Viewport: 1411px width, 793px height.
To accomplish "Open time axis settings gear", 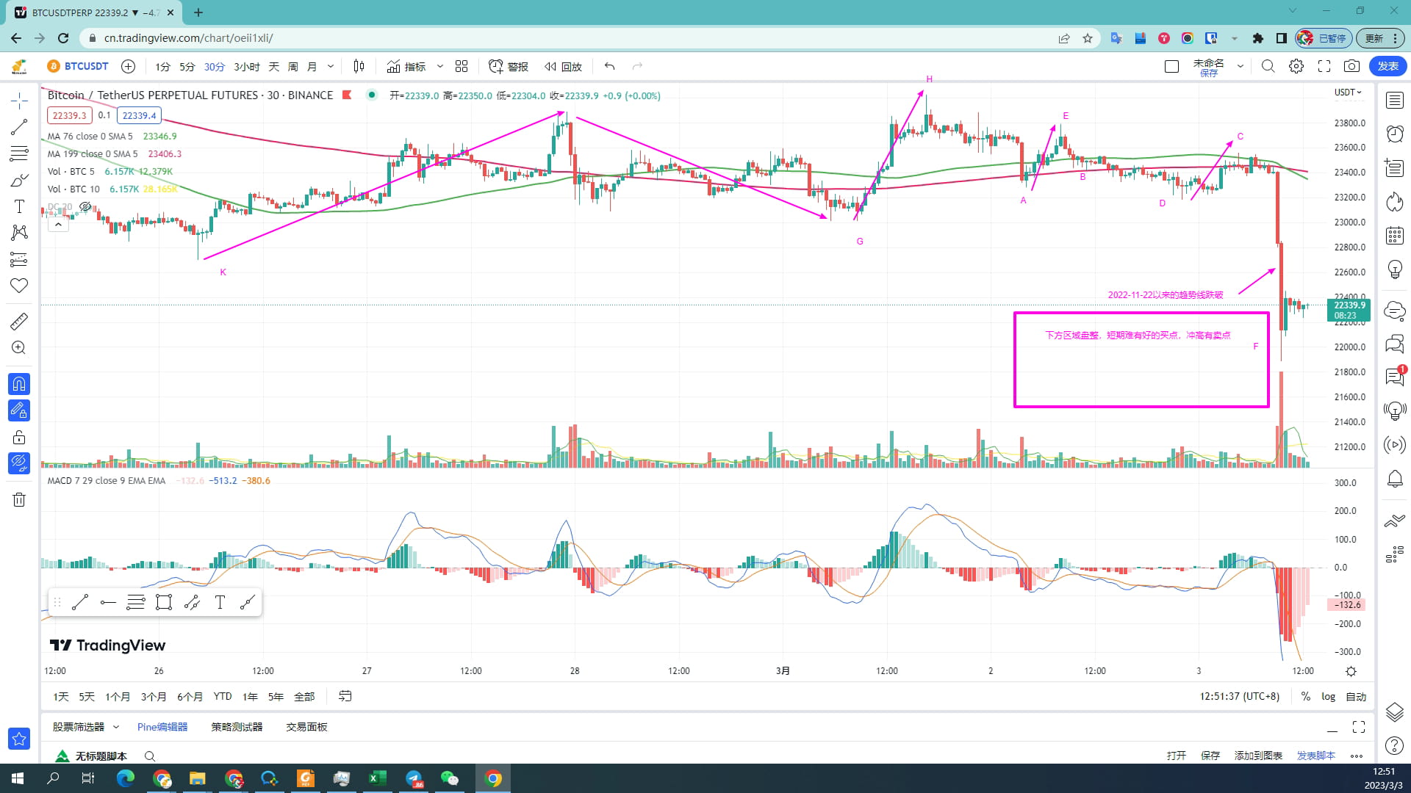I will click(x=1351, y=671).
